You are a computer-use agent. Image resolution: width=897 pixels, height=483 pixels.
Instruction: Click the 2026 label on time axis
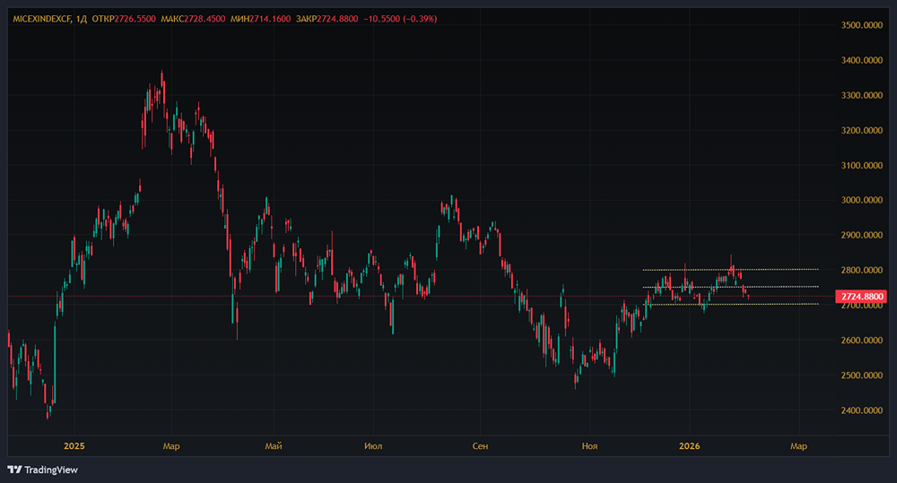(689, 445)
